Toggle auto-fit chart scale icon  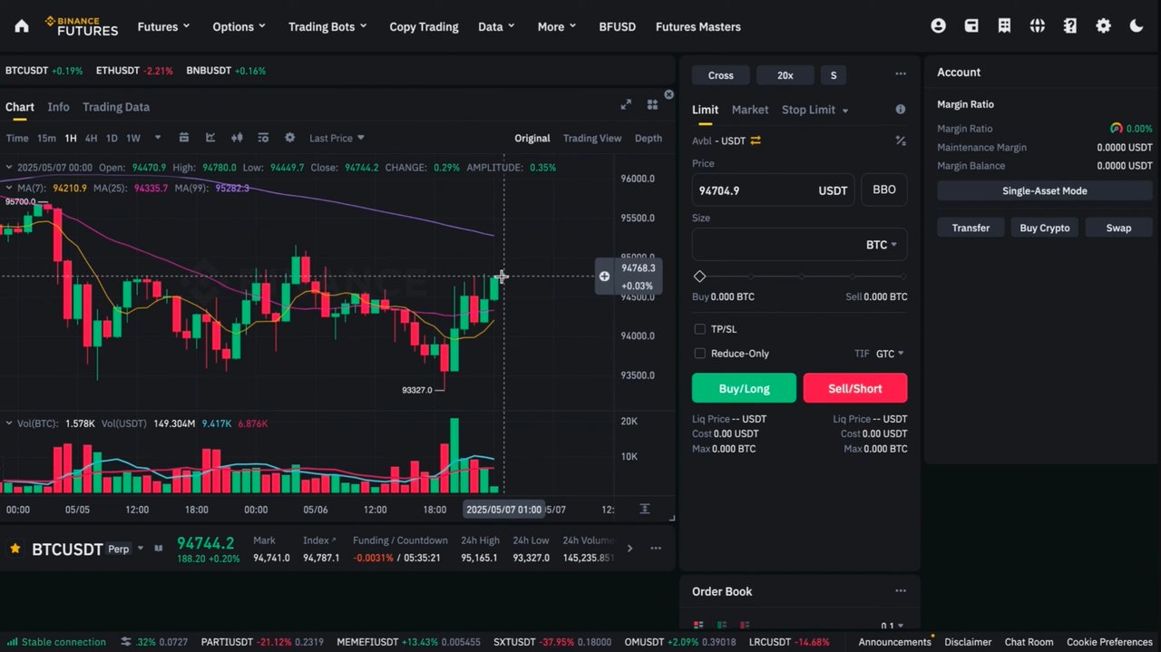tap(645, 509)
